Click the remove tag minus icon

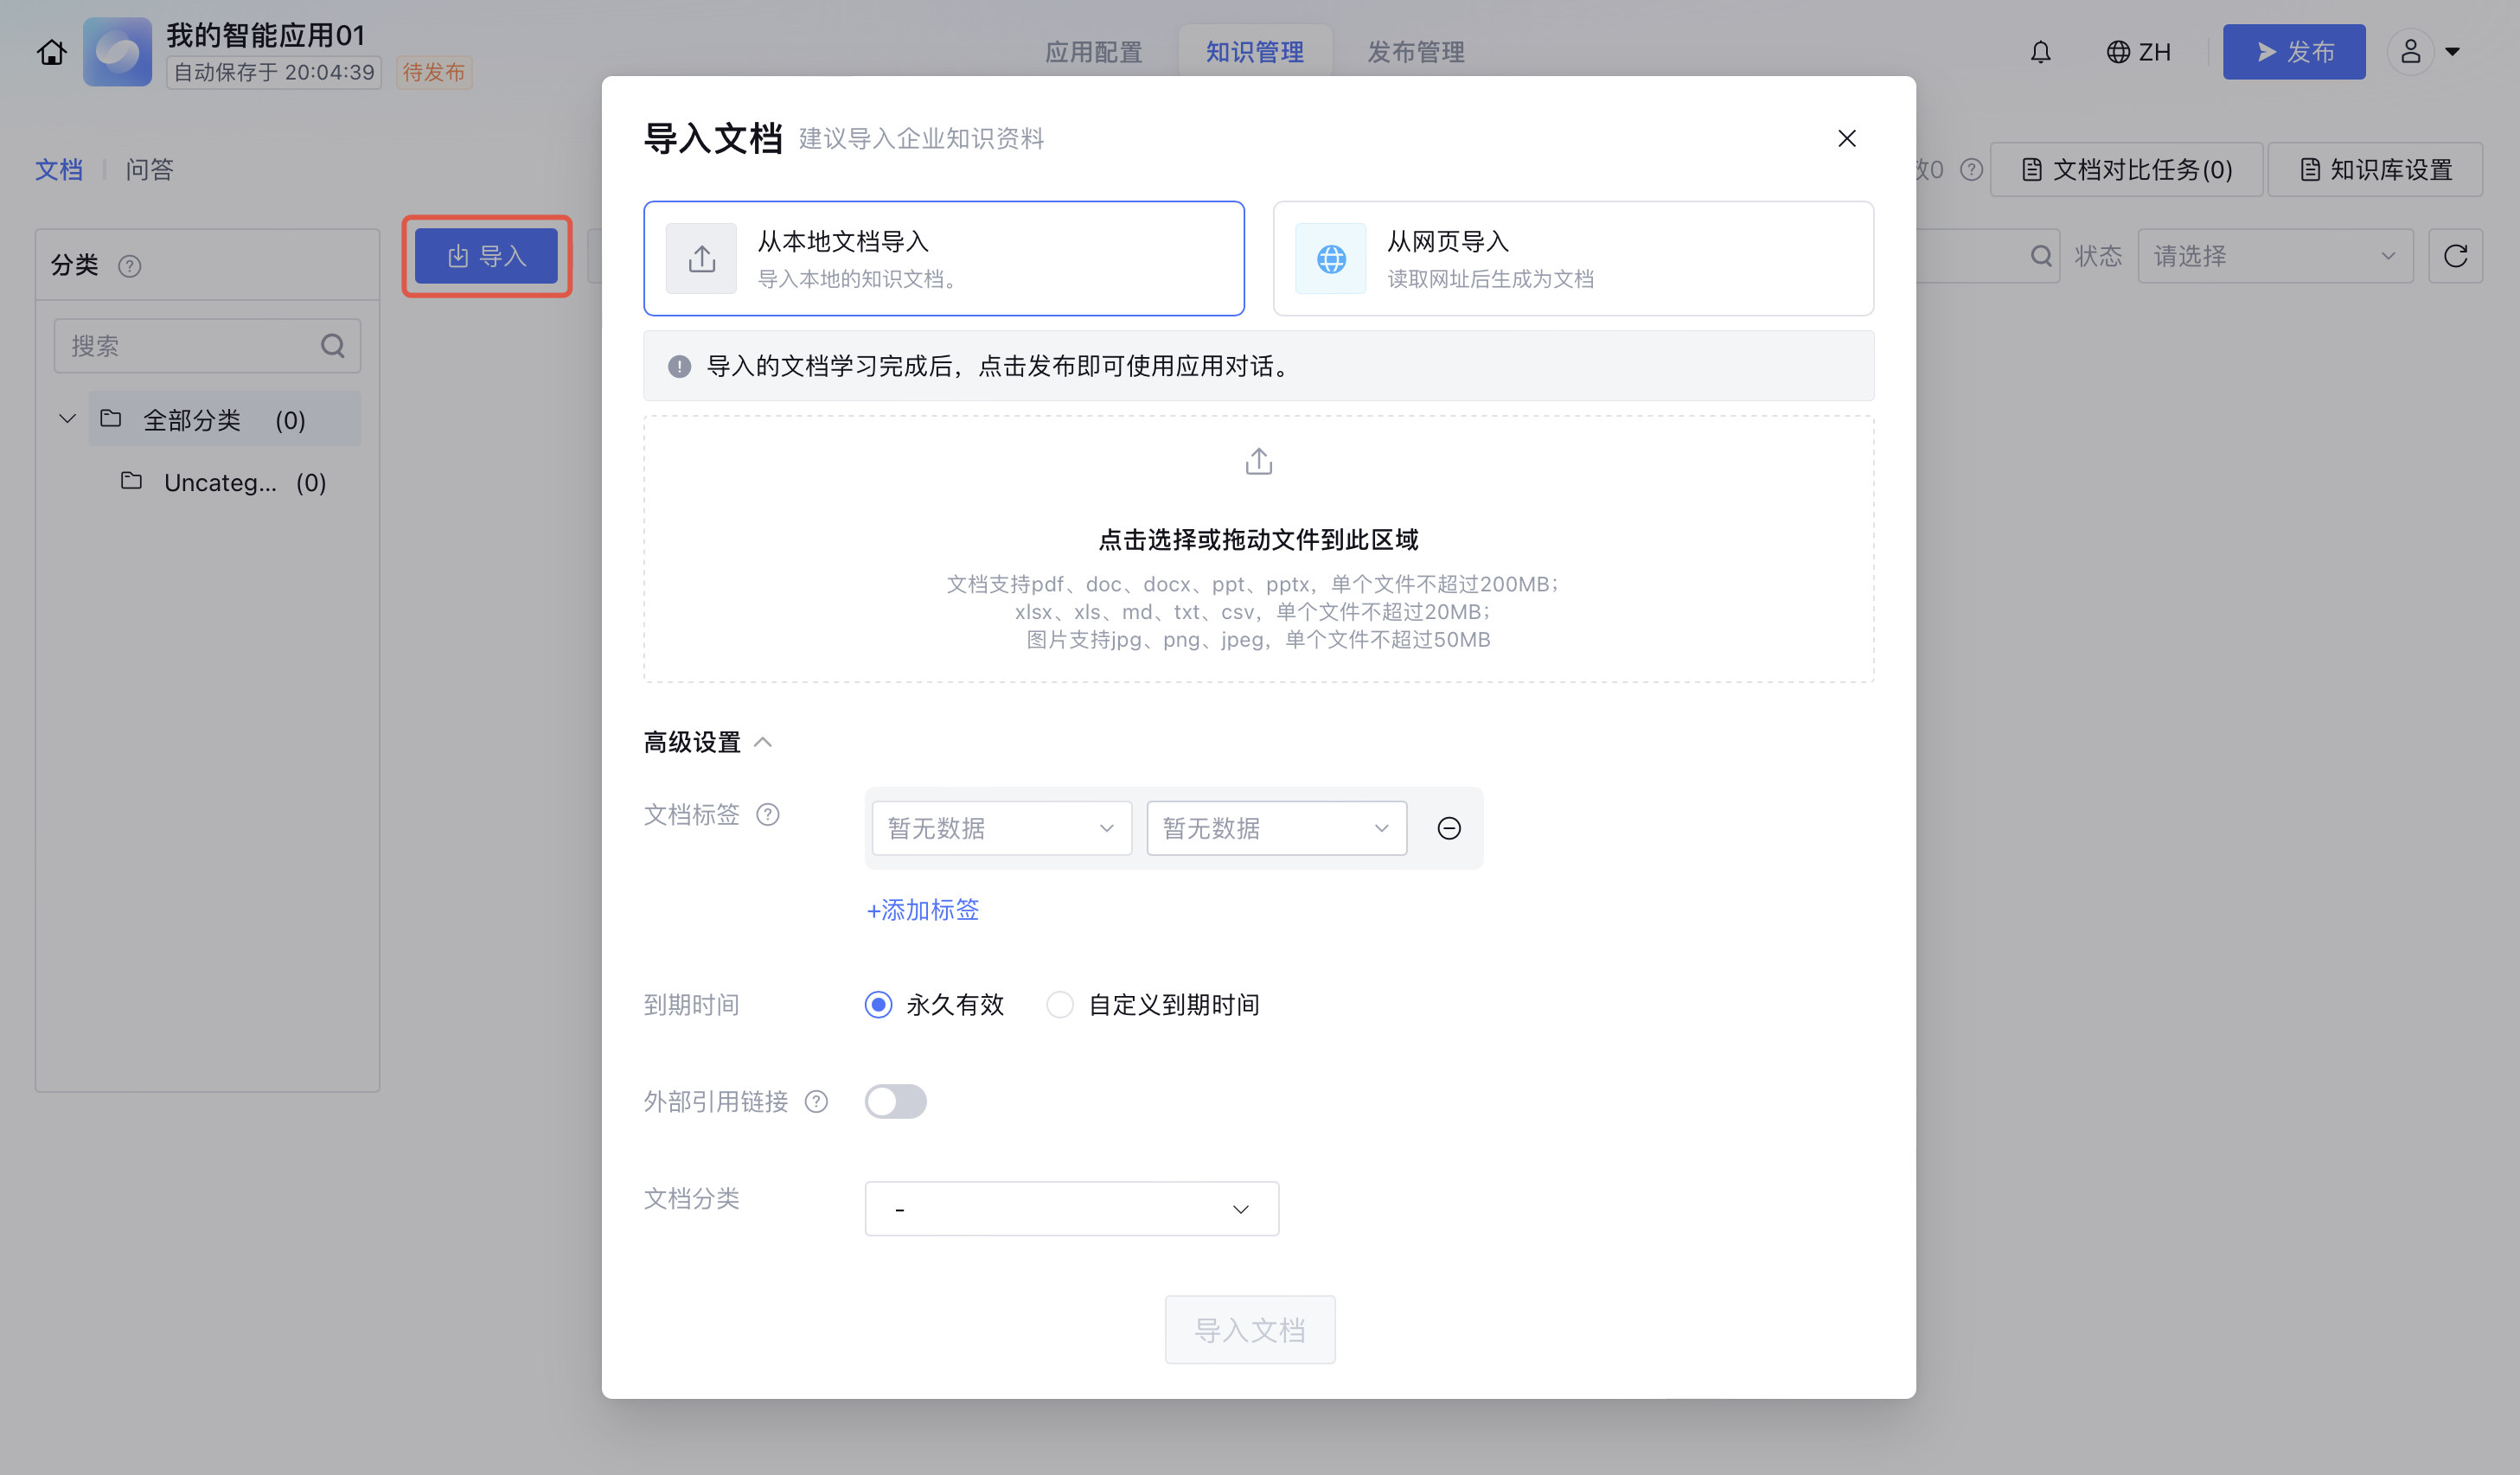1448,828
